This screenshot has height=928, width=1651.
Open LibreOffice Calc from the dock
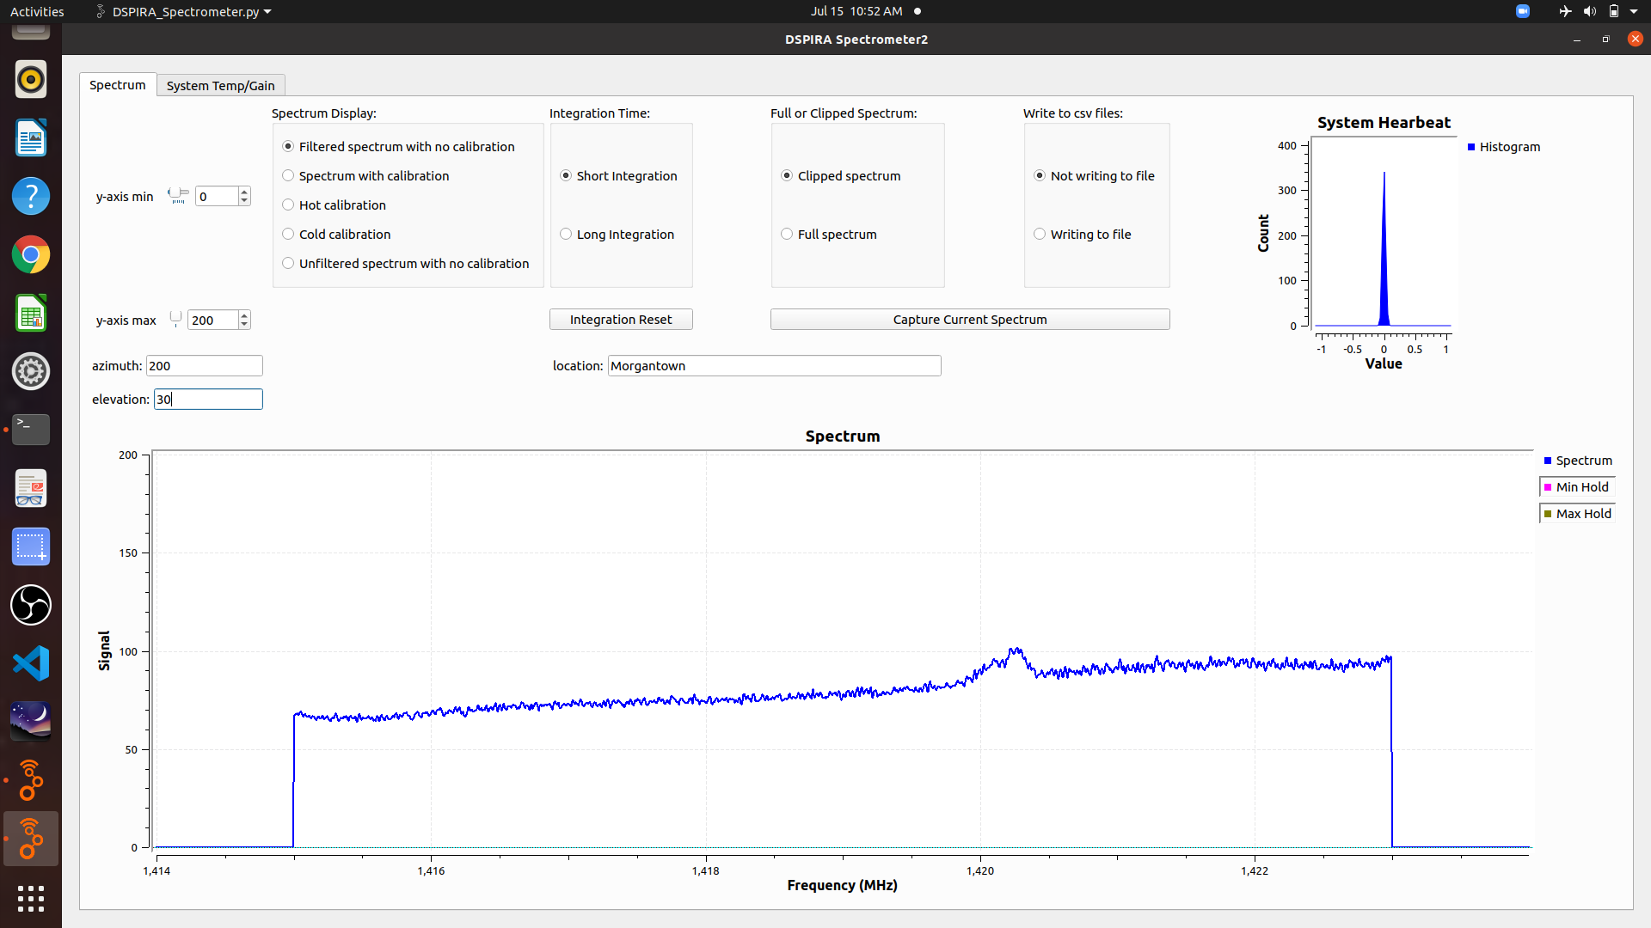pos(31,314)
